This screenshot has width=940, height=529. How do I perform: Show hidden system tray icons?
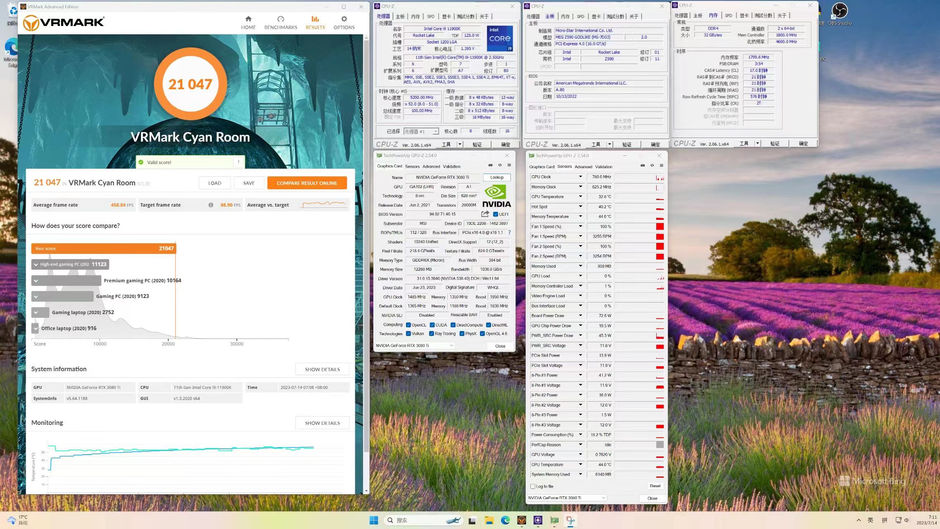859,520
